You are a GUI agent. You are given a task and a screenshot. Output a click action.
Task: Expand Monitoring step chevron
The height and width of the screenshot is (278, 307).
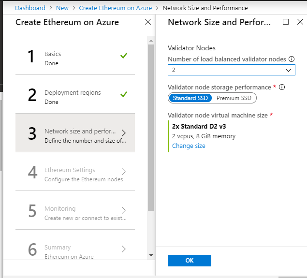[x=124, y=210]
